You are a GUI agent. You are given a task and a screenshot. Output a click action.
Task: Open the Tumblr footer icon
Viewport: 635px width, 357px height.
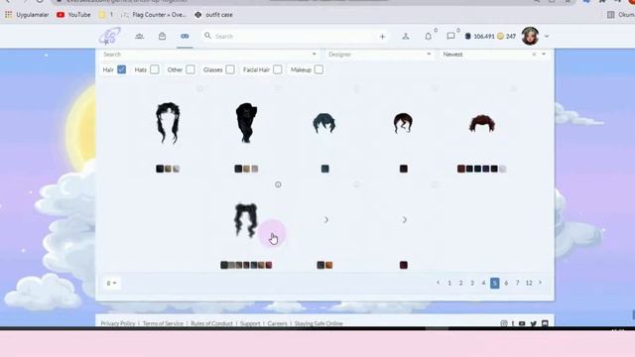click(513, 323)
